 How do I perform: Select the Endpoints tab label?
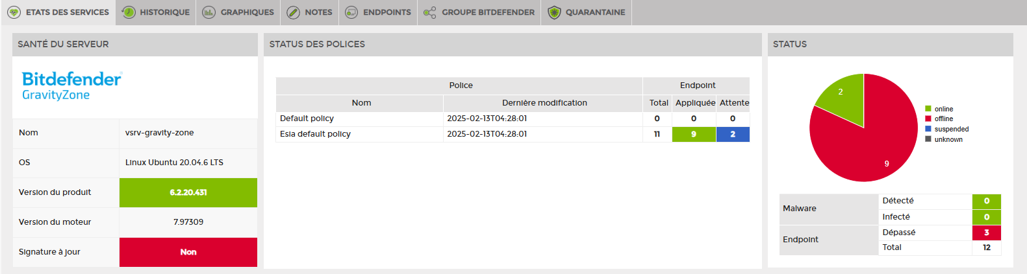tap(387, 12)
